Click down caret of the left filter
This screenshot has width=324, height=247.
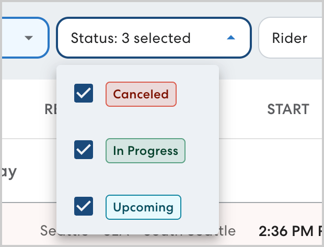[29, 38]
